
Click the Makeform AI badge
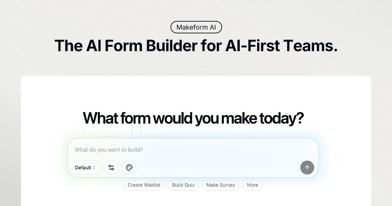click(x=196, y=27)
